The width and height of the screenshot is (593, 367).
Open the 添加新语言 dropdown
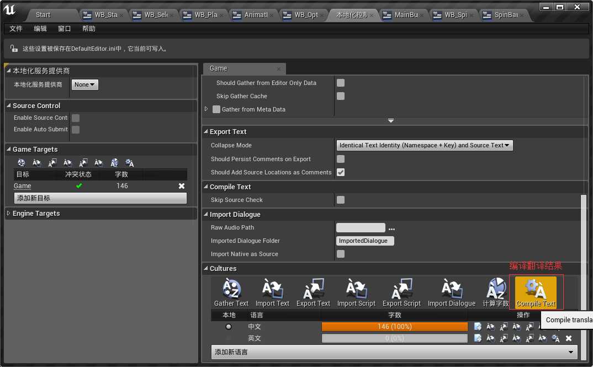click(394, 352)
